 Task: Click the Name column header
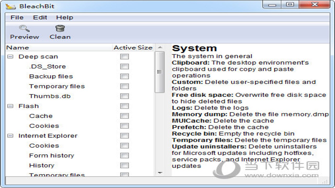59,48
